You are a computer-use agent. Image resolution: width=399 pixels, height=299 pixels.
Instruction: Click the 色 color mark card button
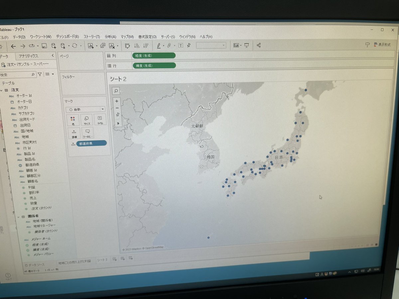click(x=73, y=120)
